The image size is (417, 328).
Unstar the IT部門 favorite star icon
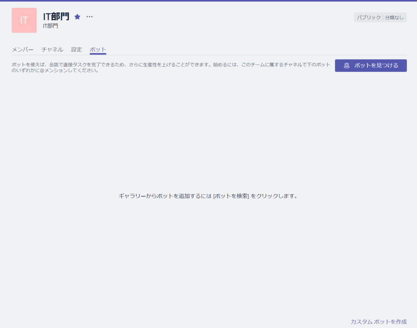pyautogui.click(x=77, y=17)
